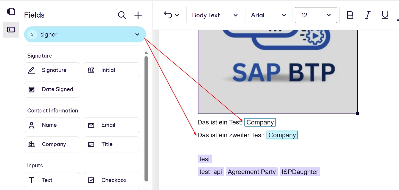Select the Initial field
Screen dimensions: 399x190
coord(112,70)
